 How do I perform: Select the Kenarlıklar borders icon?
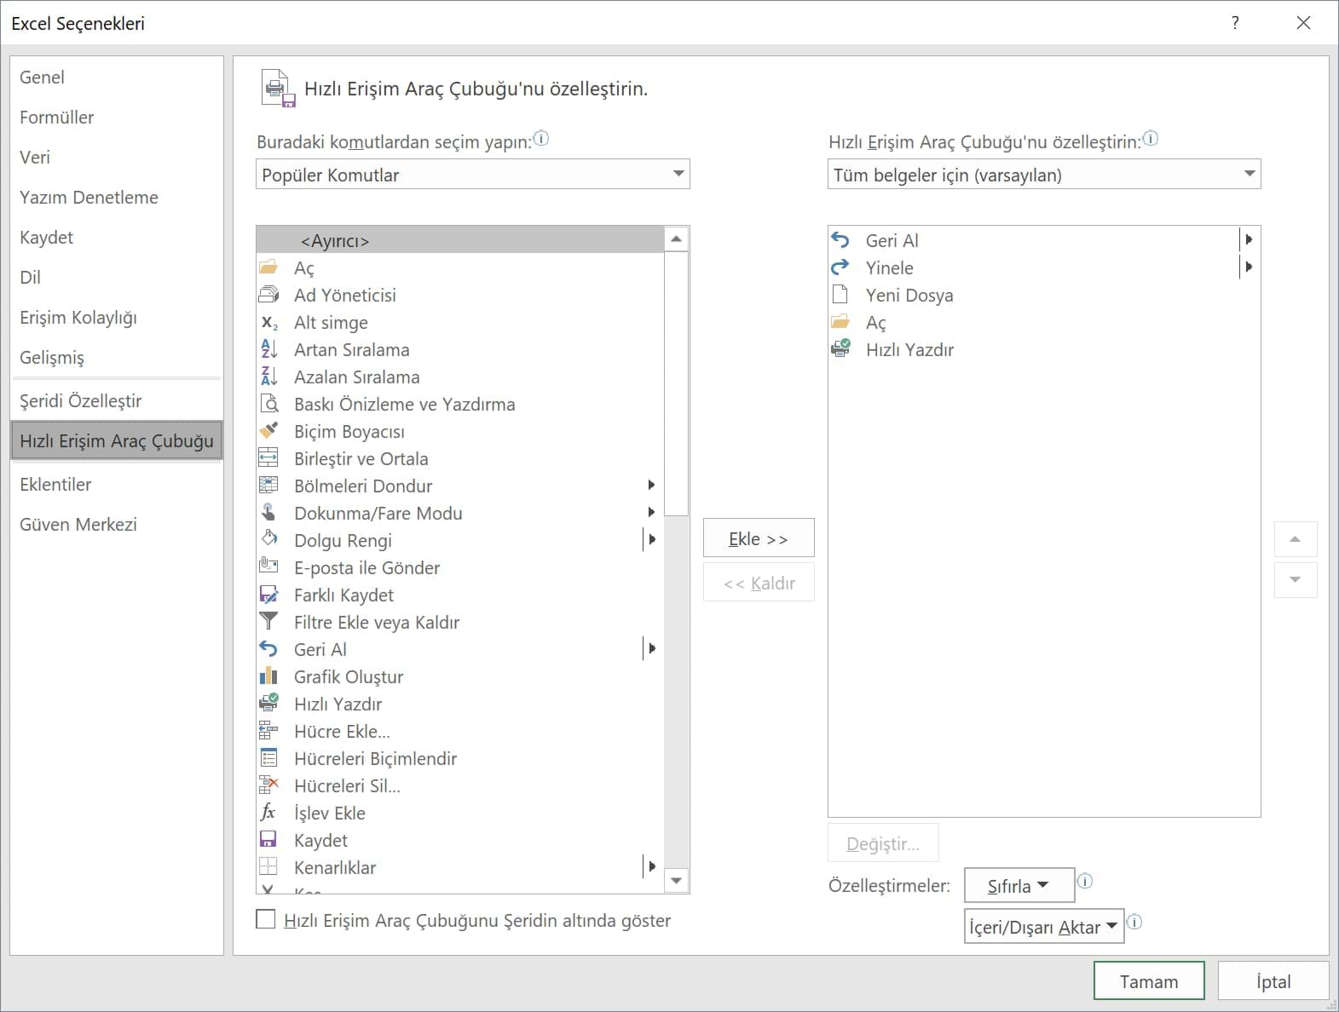pos(268,867)
